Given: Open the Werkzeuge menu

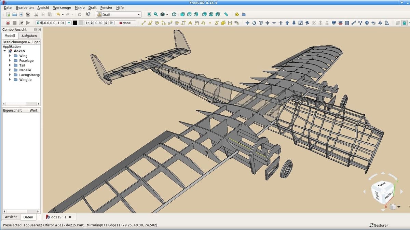Looking at the screenshot, I should [x=62, y=8].
